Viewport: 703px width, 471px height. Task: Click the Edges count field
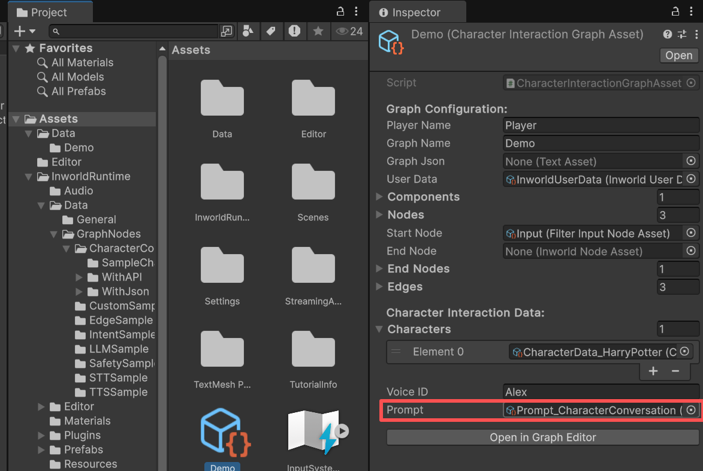click(677, 286)
